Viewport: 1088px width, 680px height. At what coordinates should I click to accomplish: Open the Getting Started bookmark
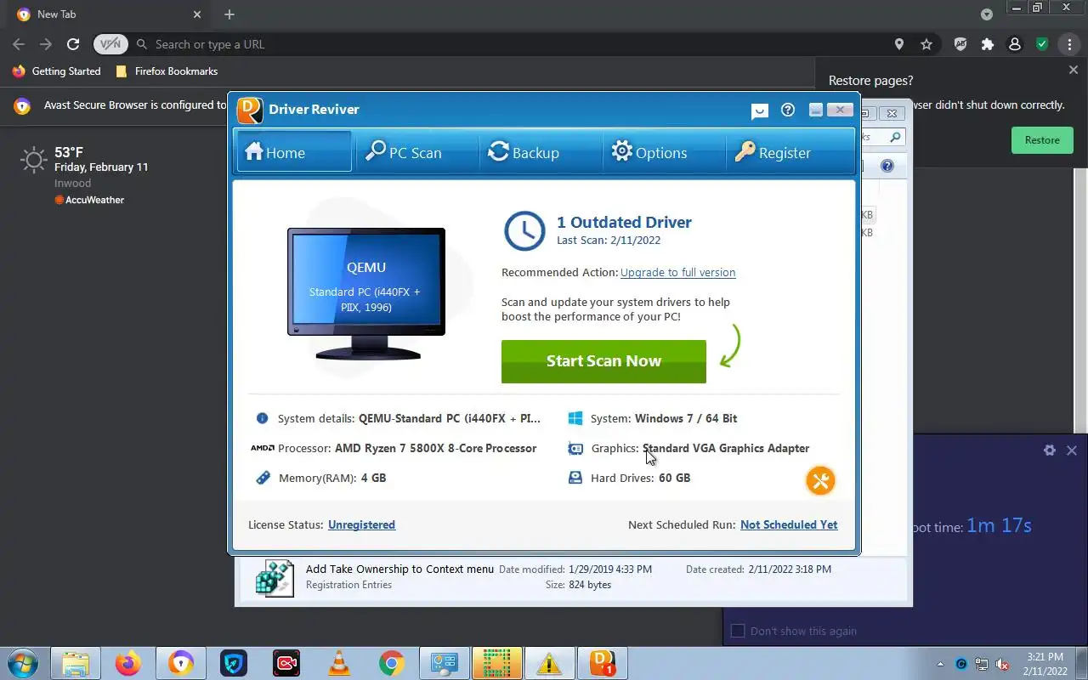tap(57, 71)
